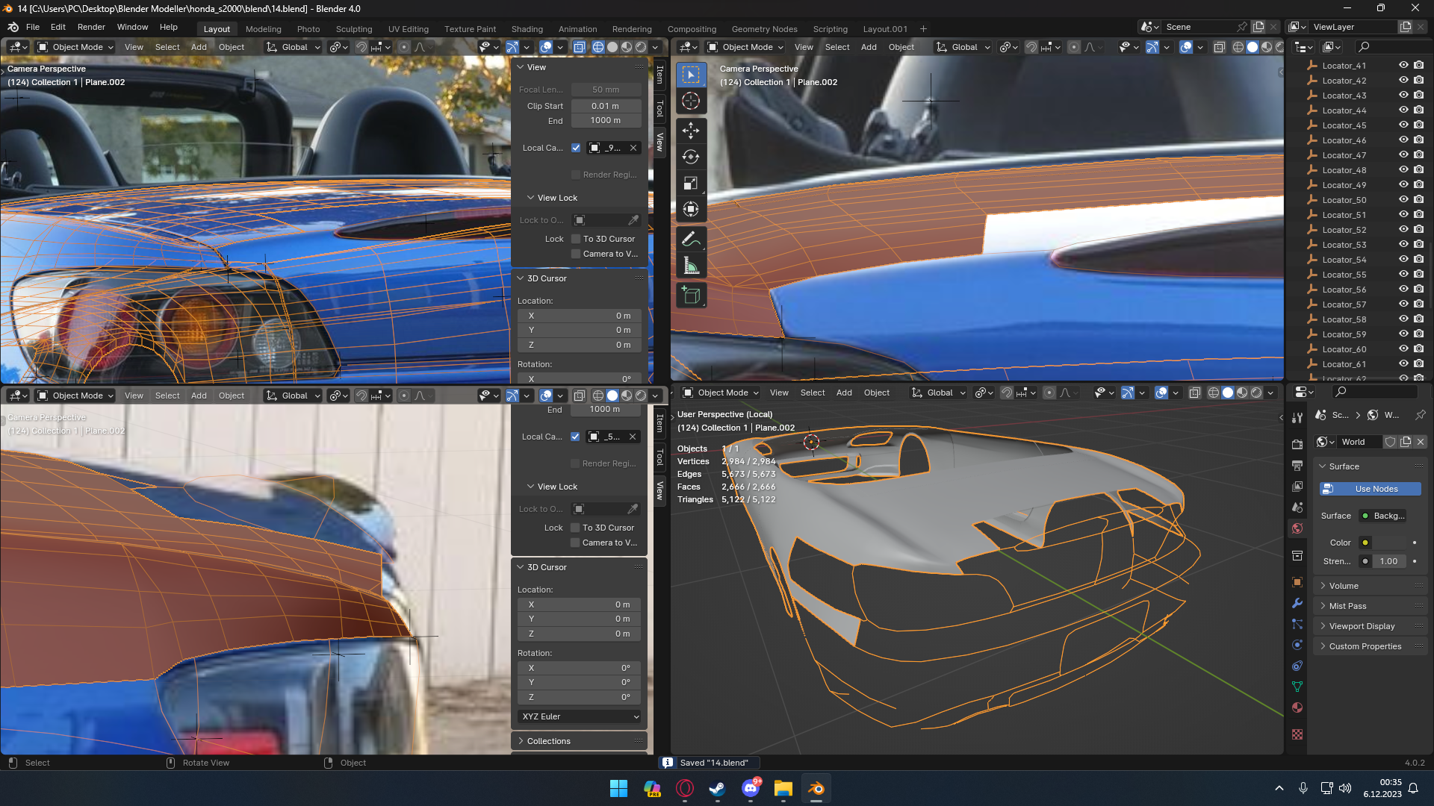The width and height of the screenshot is (1434, 806).
Task: Open the Render menu
Action: tap(91, 27)
